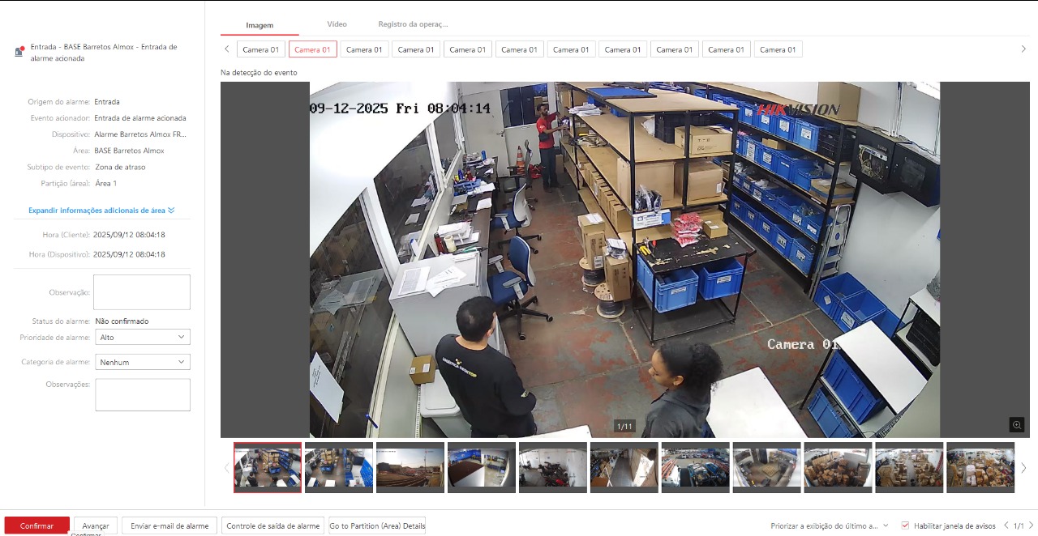Click the zoom magnifier icon on image
The width and height of the screenshot is (1038, 536).
[x=1016, y=425]
